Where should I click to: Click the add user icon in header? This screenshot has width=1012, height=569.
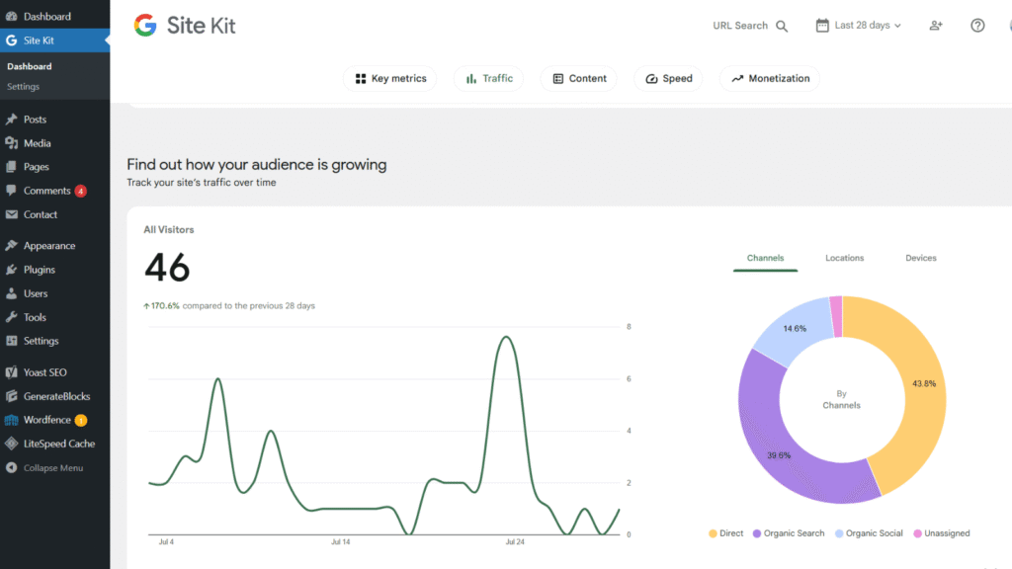pos(936,25)
